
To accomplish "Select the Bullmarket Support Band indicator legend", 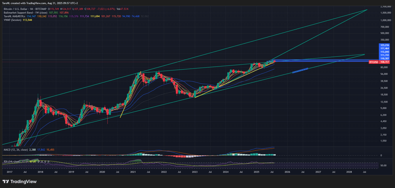I will pos(26,13).
